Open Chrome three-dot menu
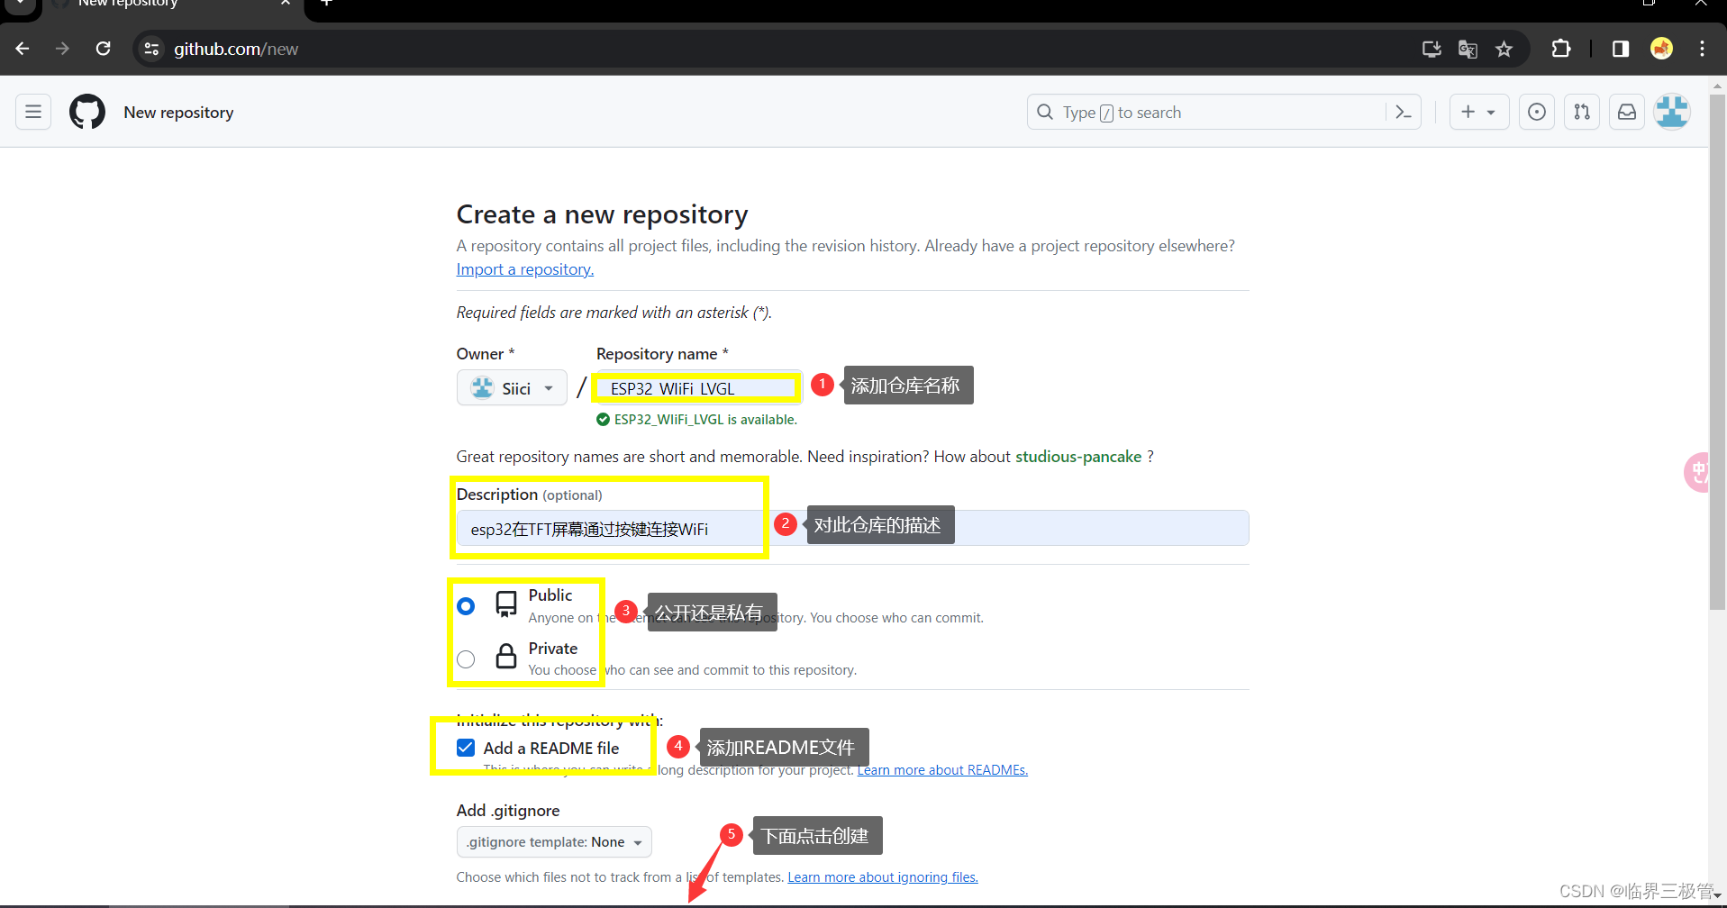This screenshot has width=1727, height=908. (1702, 49)
